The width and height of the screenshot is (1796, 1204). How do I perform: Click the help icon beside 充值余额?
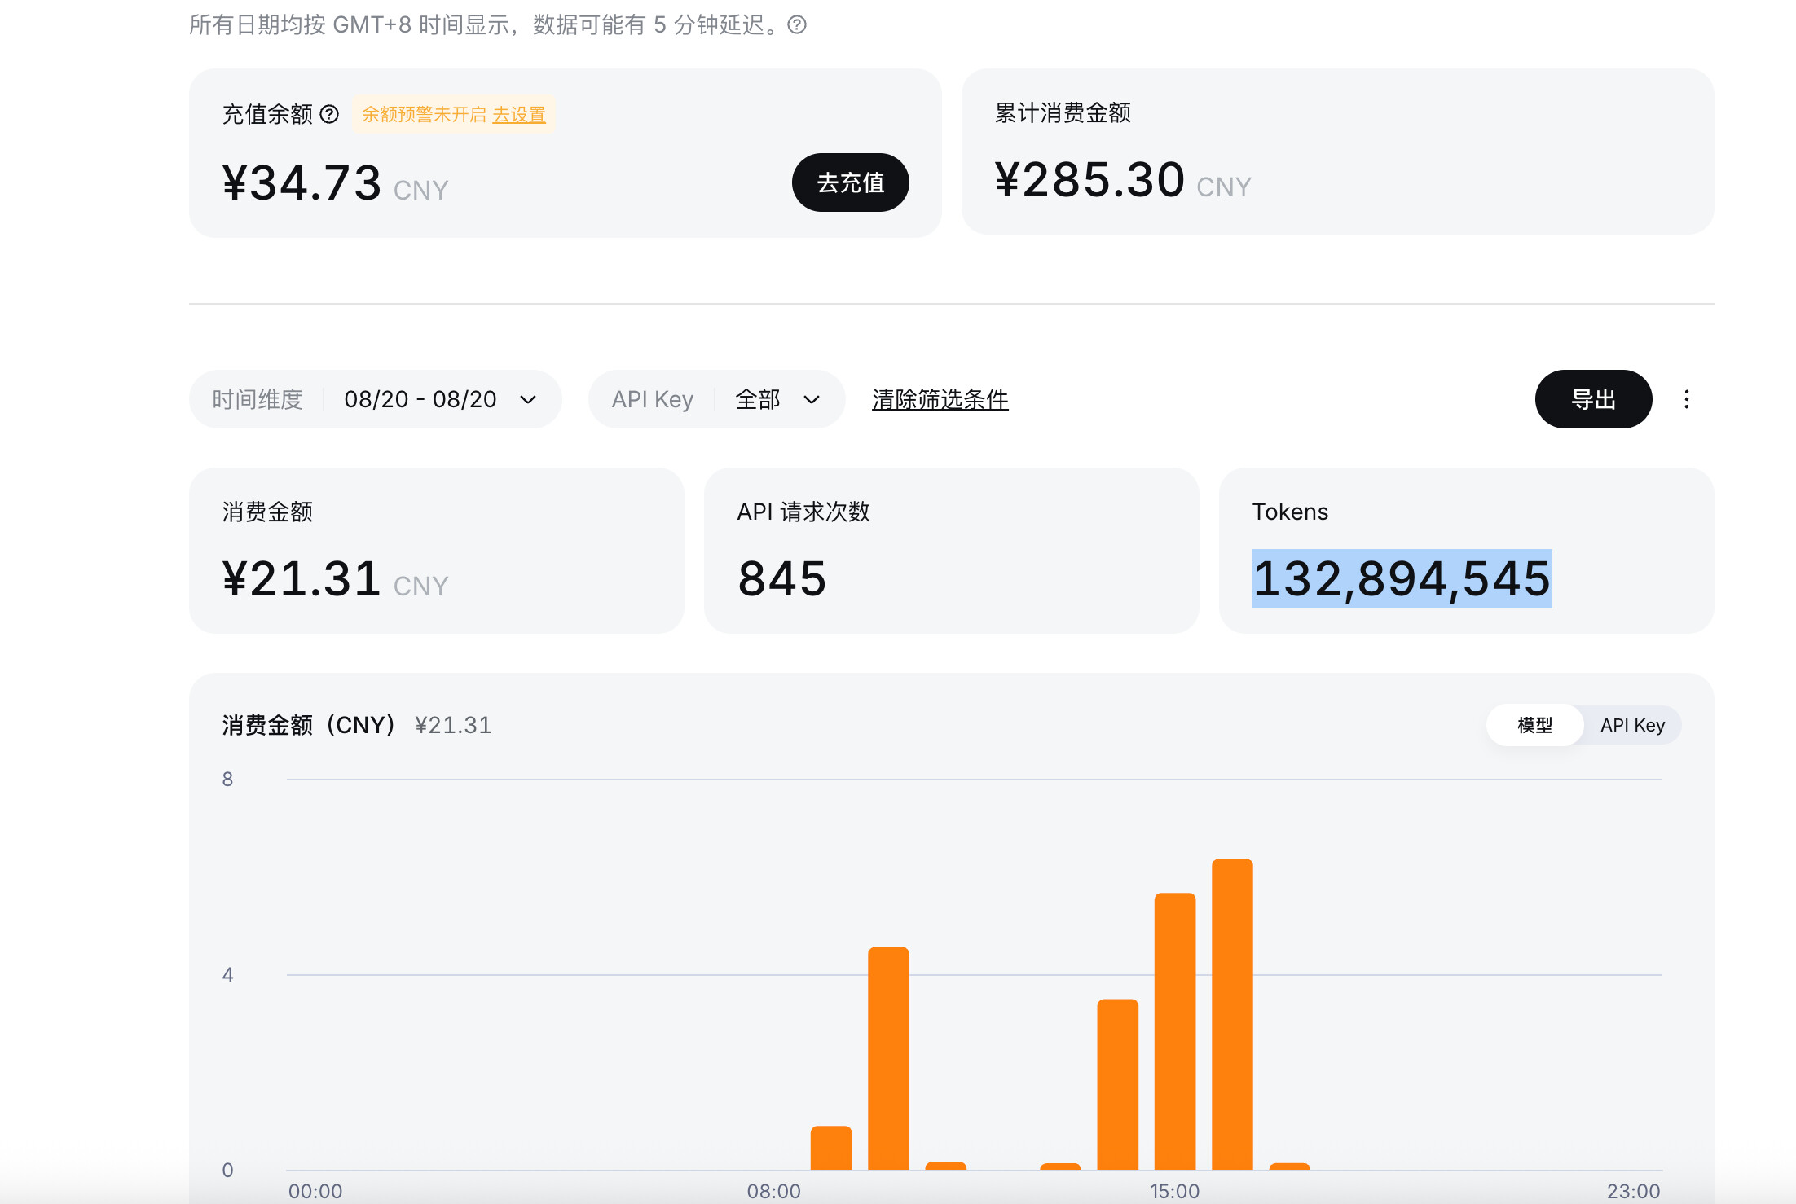329,114
